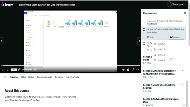Open the Notes tab
The image size is (190, 107).
tap(31, 77)
